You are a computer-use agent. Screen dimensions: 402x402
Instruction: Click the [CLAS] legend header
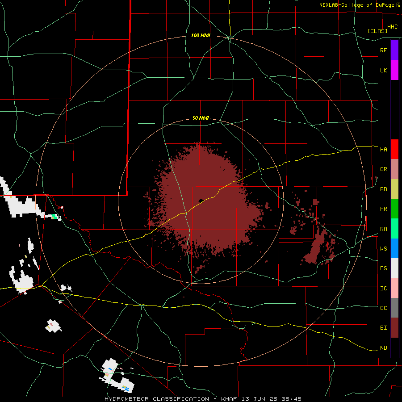377,31
